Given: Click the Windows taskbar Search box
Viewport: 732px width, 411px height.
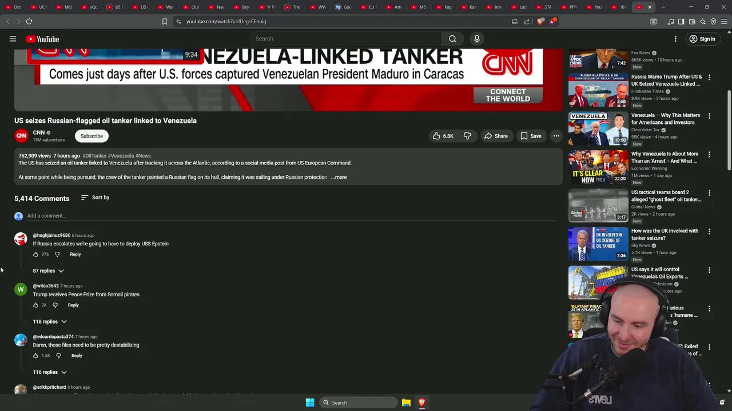Looking at the screenshot, I should click(358, 402).
